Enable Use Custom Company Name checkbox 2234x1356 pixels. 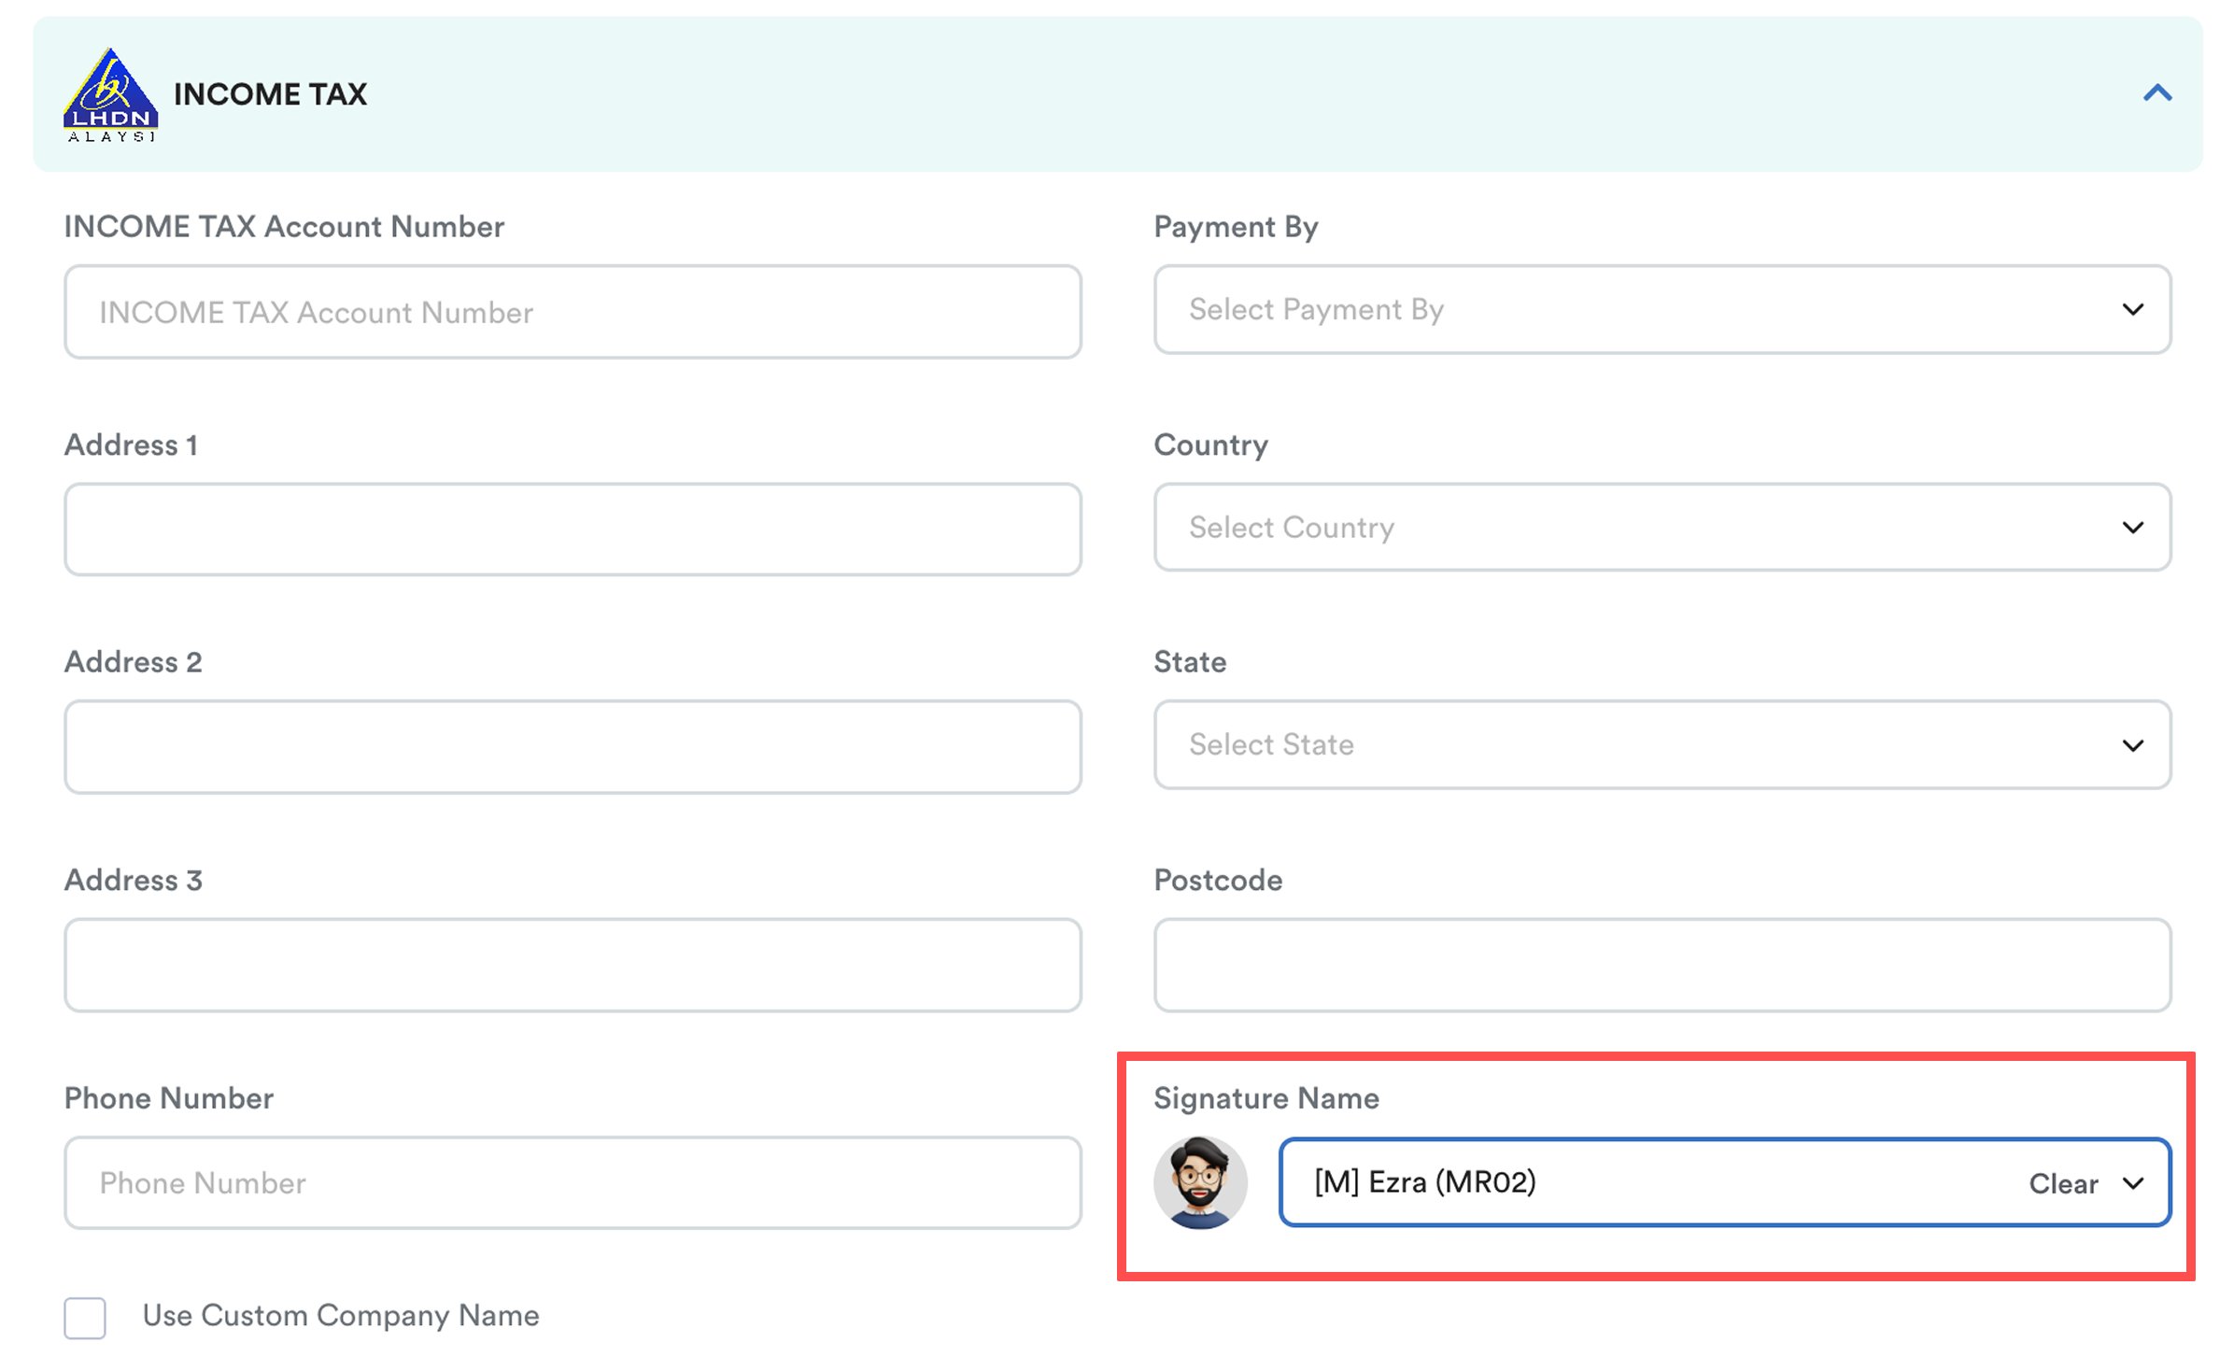85,1317
